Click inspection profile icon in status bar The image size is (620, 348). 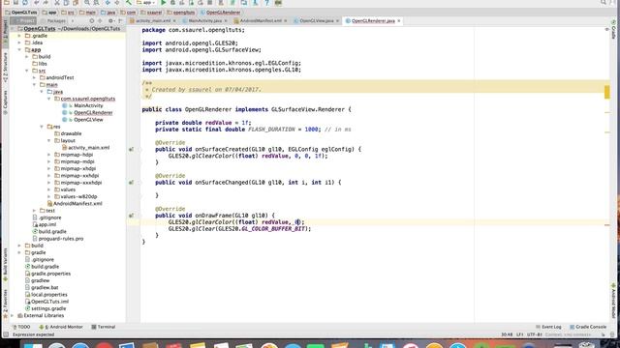coord(612,334)
